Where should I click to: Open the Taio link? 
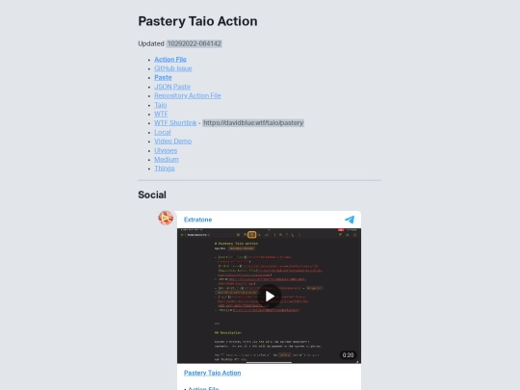161,105
